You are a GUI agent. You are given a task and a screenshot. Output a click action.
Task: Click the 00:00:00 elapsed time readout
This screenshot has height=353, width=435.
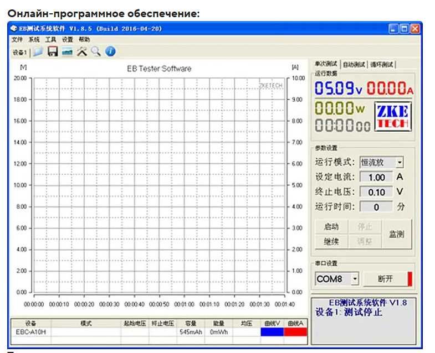[x=342, y=125]
